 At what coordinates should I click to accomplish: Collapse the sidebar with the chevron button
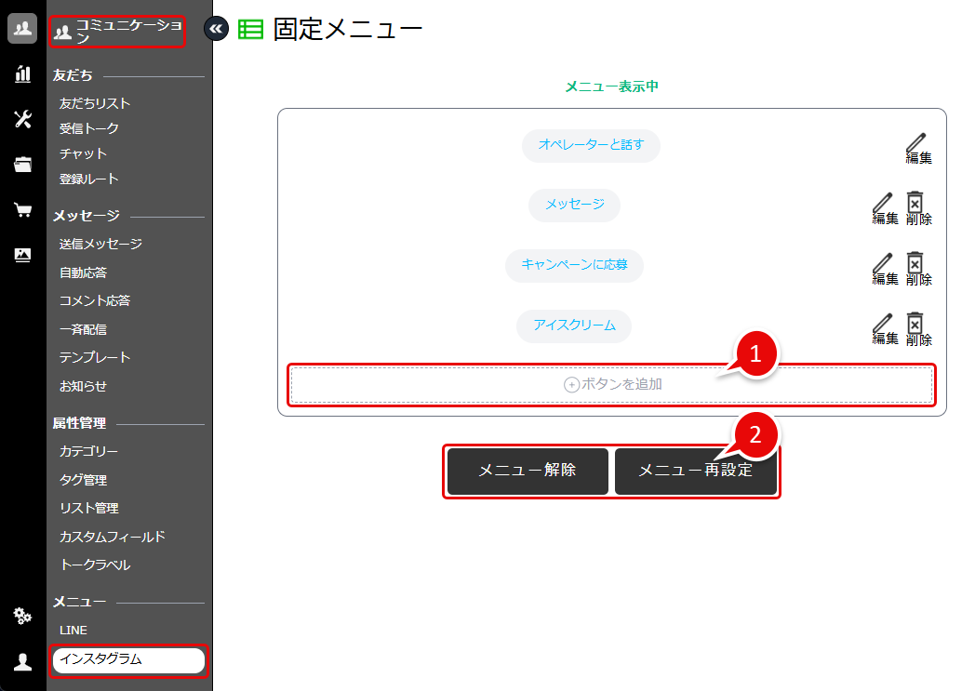coord(215,28)
